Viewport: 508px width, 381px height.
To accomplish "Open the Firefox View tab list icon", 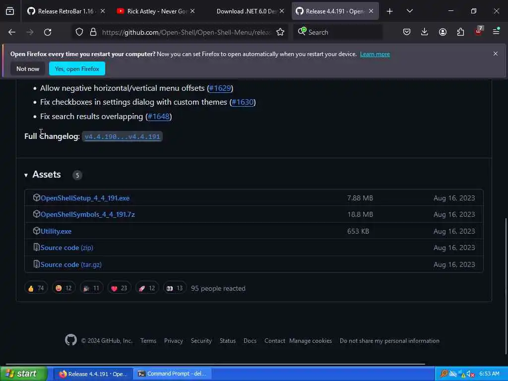I will coord(10,11).
